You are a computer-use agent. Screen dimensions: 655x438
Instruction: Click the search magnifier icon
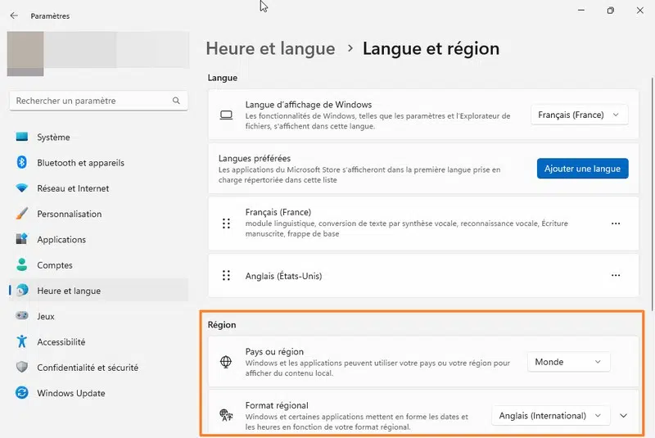176,101
